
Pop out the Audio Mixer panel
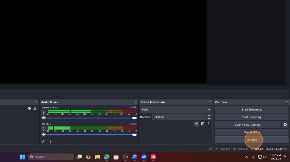135,102
